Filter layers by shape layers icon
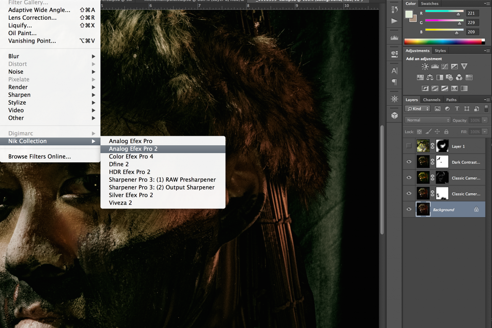This screenshot has width=492, height=328. tap(467, 109)
